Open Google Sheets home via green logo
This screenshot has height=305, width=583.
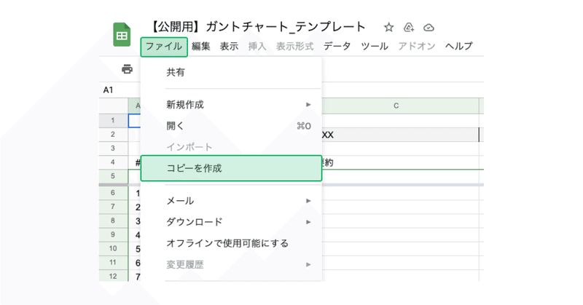[122, 34]
